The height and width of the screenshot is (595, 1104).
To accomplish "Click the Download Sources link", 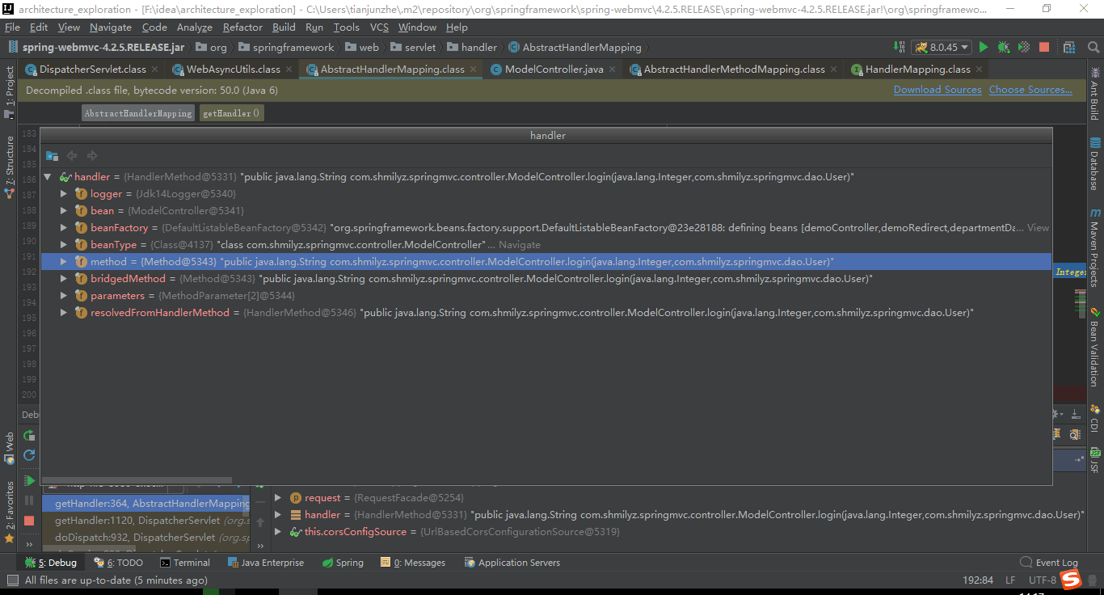I will [938, 90].
